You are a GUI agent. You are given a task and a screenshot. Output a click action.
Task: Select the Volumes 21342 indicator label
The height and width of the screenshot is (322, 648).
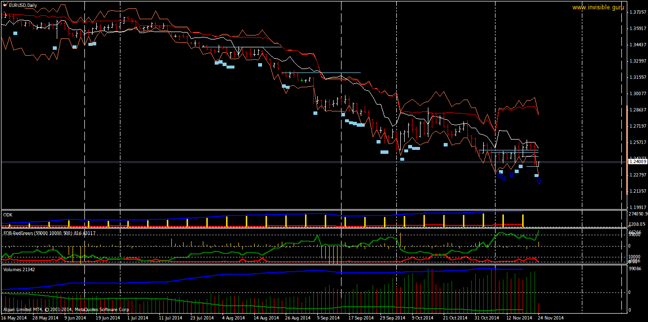[19, 270]
